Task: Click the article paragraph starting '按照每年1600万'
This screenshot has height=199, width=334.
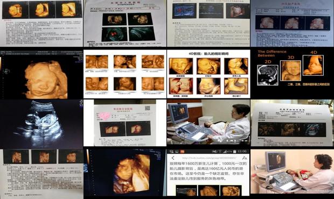Action: [x=208, y=171]
